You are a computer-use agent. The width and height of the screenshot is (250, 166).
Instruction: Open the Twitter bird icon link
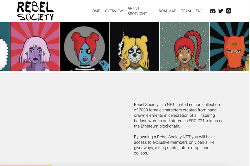(x=221, y=11)
